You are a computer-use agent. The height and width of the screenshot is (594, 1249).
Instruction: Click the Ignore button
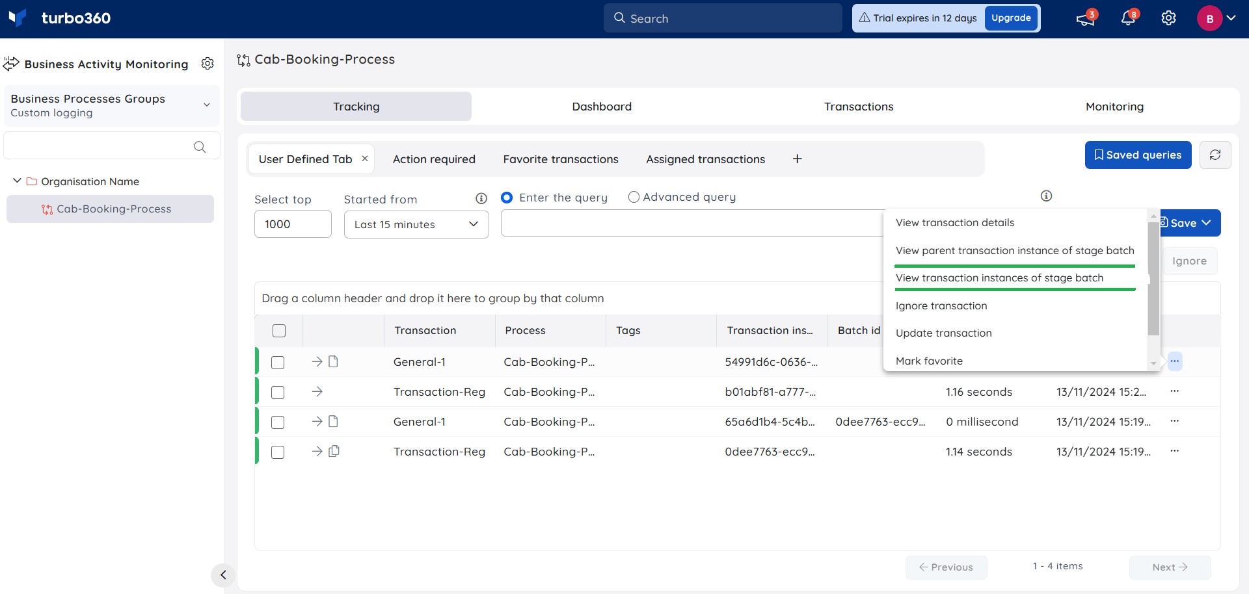(x=1189, y=261)
